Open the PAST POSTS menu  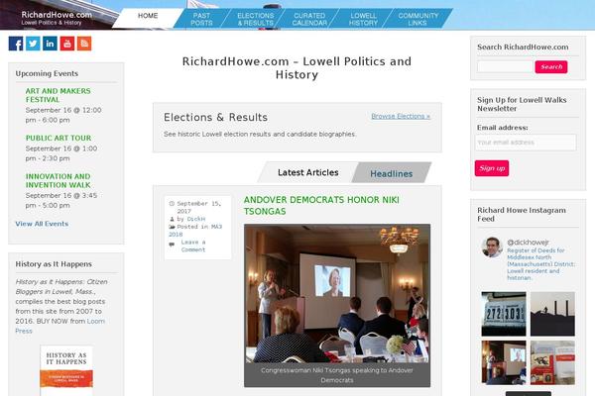point(201,19)
